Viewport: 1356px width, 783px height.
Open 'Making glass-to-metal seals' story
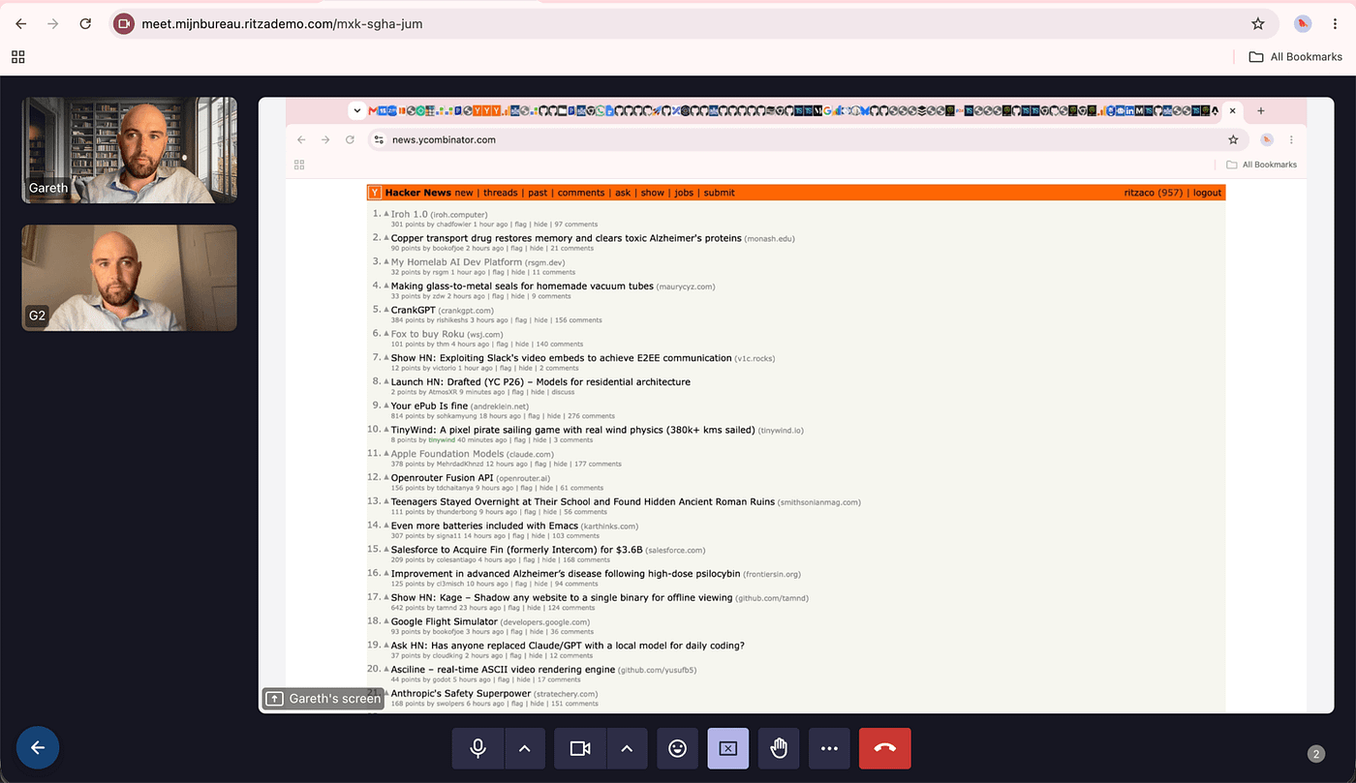click(x=522, y=286)
